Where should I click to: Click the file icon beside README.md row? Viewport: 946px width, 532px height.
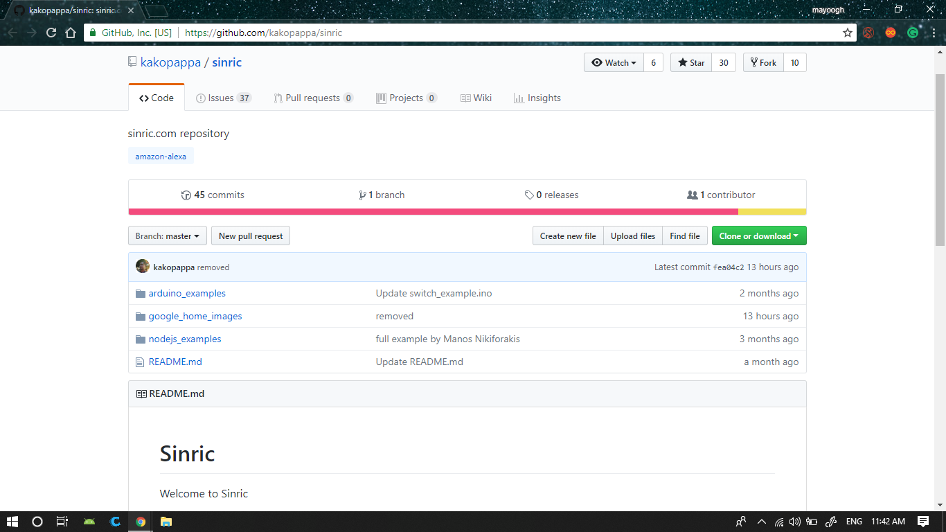tap(141, 362)
